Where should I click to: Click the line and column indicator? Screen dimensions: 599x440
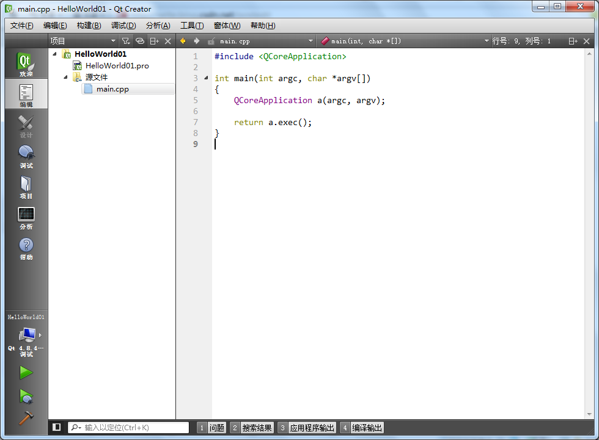pos(521,41)
